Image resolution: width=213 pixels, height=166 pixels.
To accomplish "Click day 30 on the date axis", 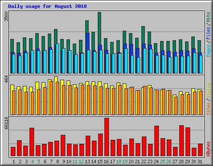I will (193, 161).
